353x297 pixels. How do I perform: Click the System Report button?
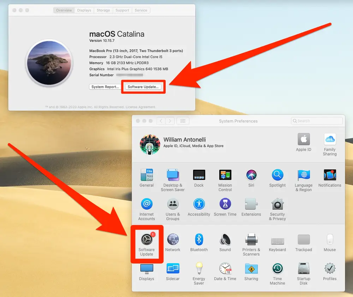tap(105, 87)
